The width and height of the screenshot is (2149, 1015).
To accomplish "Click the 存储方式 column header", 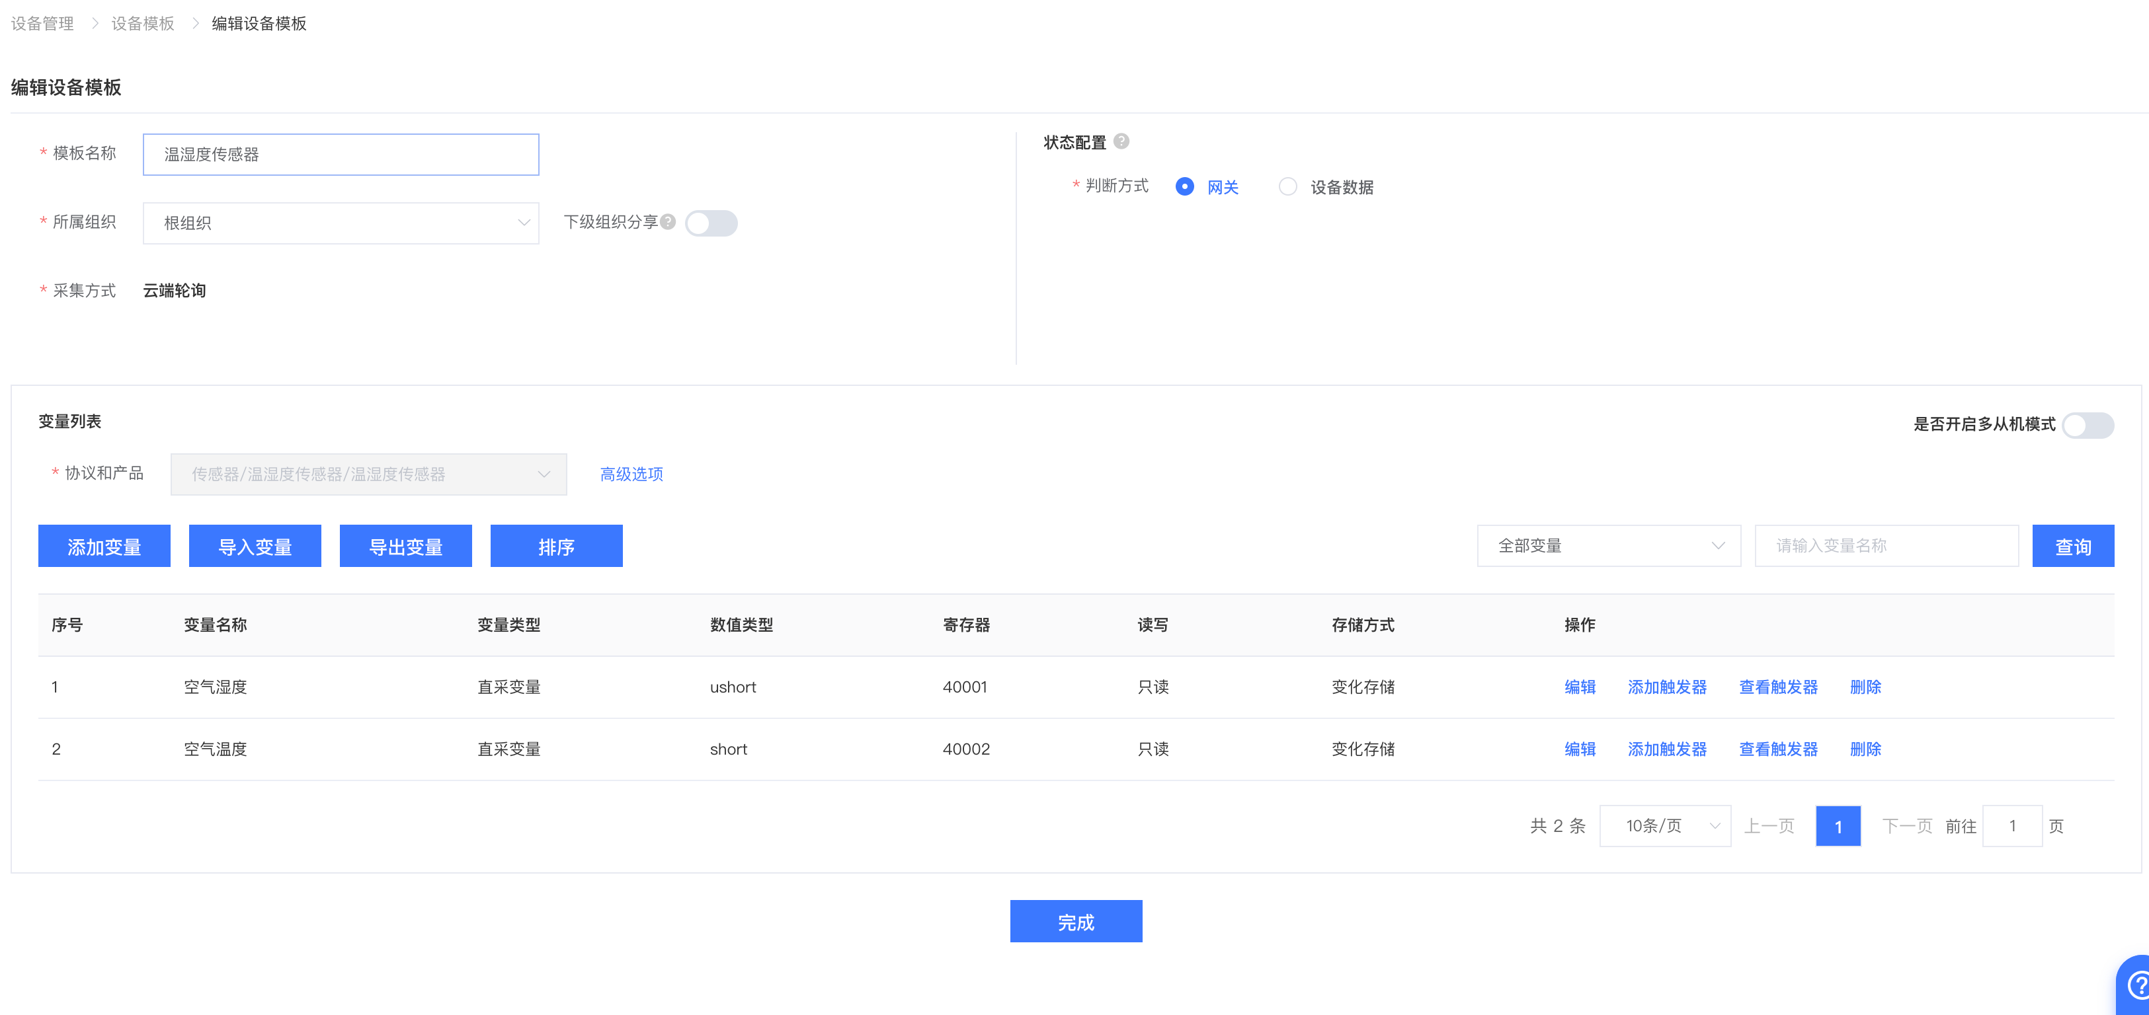I will 1362,624.
